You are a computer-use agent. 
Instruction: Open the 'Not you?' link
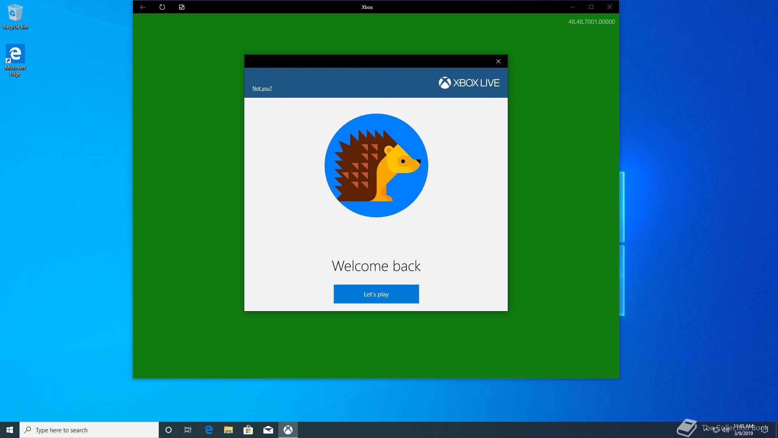(262, 88)
